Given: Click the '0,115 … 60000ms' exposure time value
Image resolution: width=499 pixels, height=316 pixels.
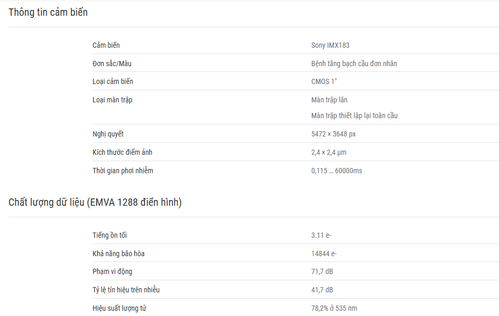Looking at the screenshot, I should point(337,171).
